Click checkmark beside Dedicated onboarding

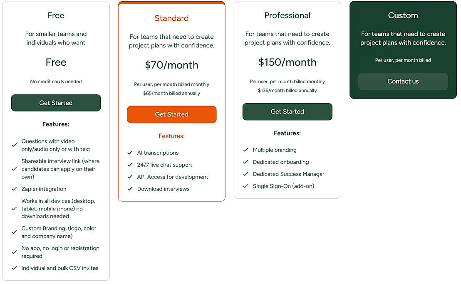click(245, 162)
